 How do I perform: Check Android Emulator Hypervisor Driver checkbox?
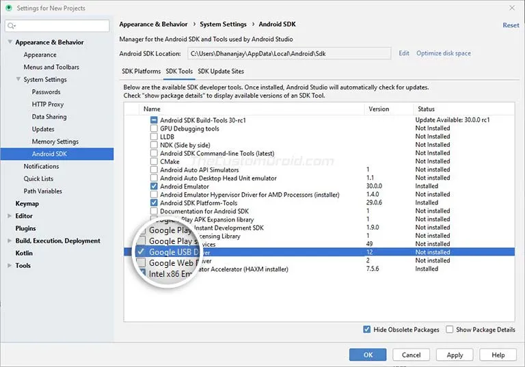click(154, 195)
